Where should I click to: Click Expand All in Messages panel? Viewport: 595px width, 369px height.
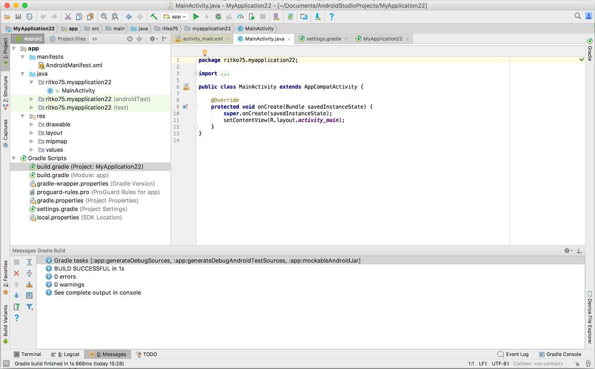tap(29, 262)
